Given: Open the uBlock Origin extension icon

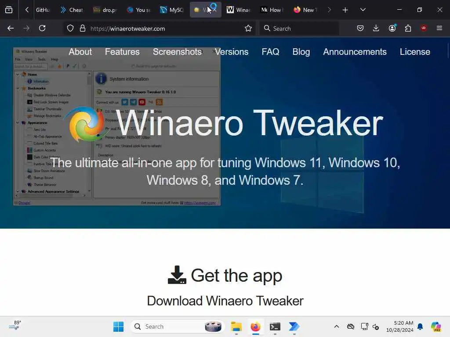Looking at the screenshot, I should click(x=424, y=28).
